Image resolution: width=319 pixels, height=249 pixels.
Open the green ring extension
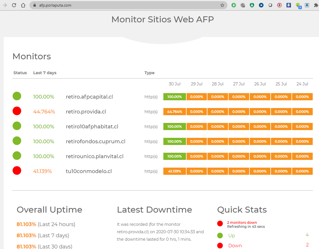pyautogui.click(x=234, y=5)
